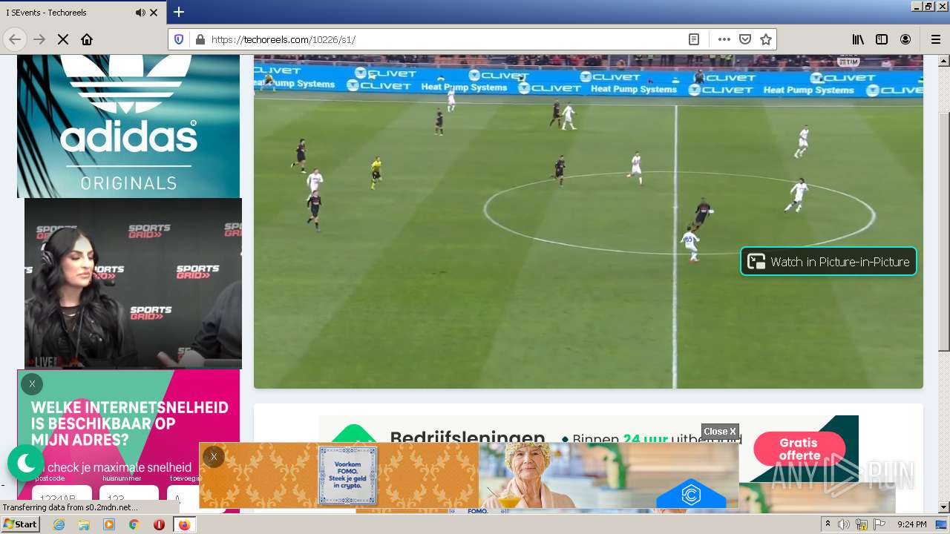This screenshot has width=950, height=534.
Task: Open a new tab with plus button
Action: coord(178,12)
